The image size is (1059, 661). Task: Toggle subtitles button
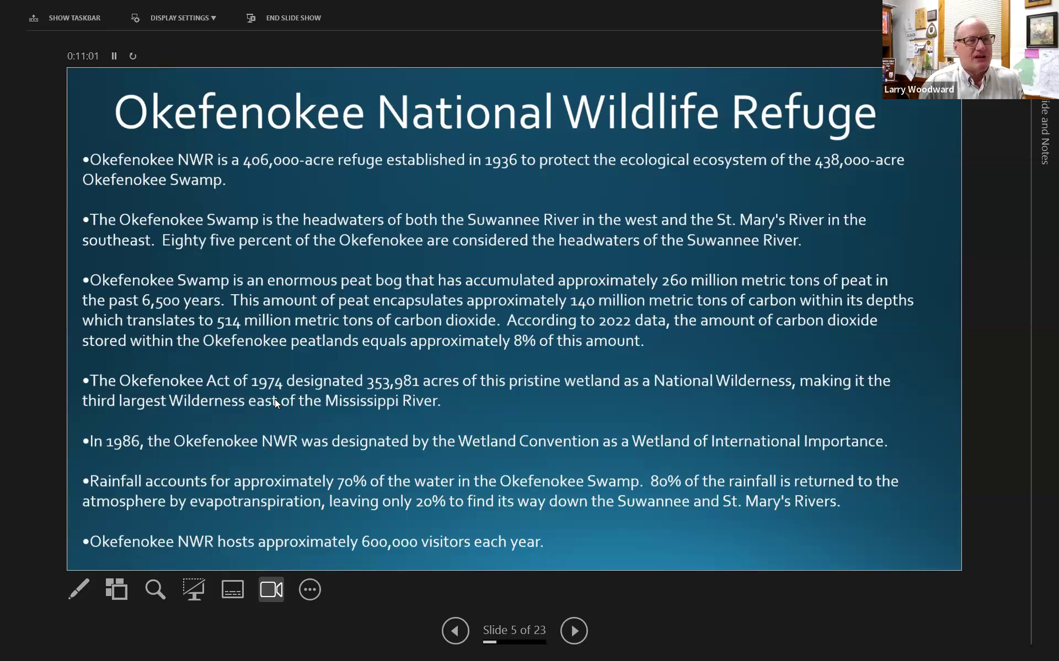click(x=233, y=589)
